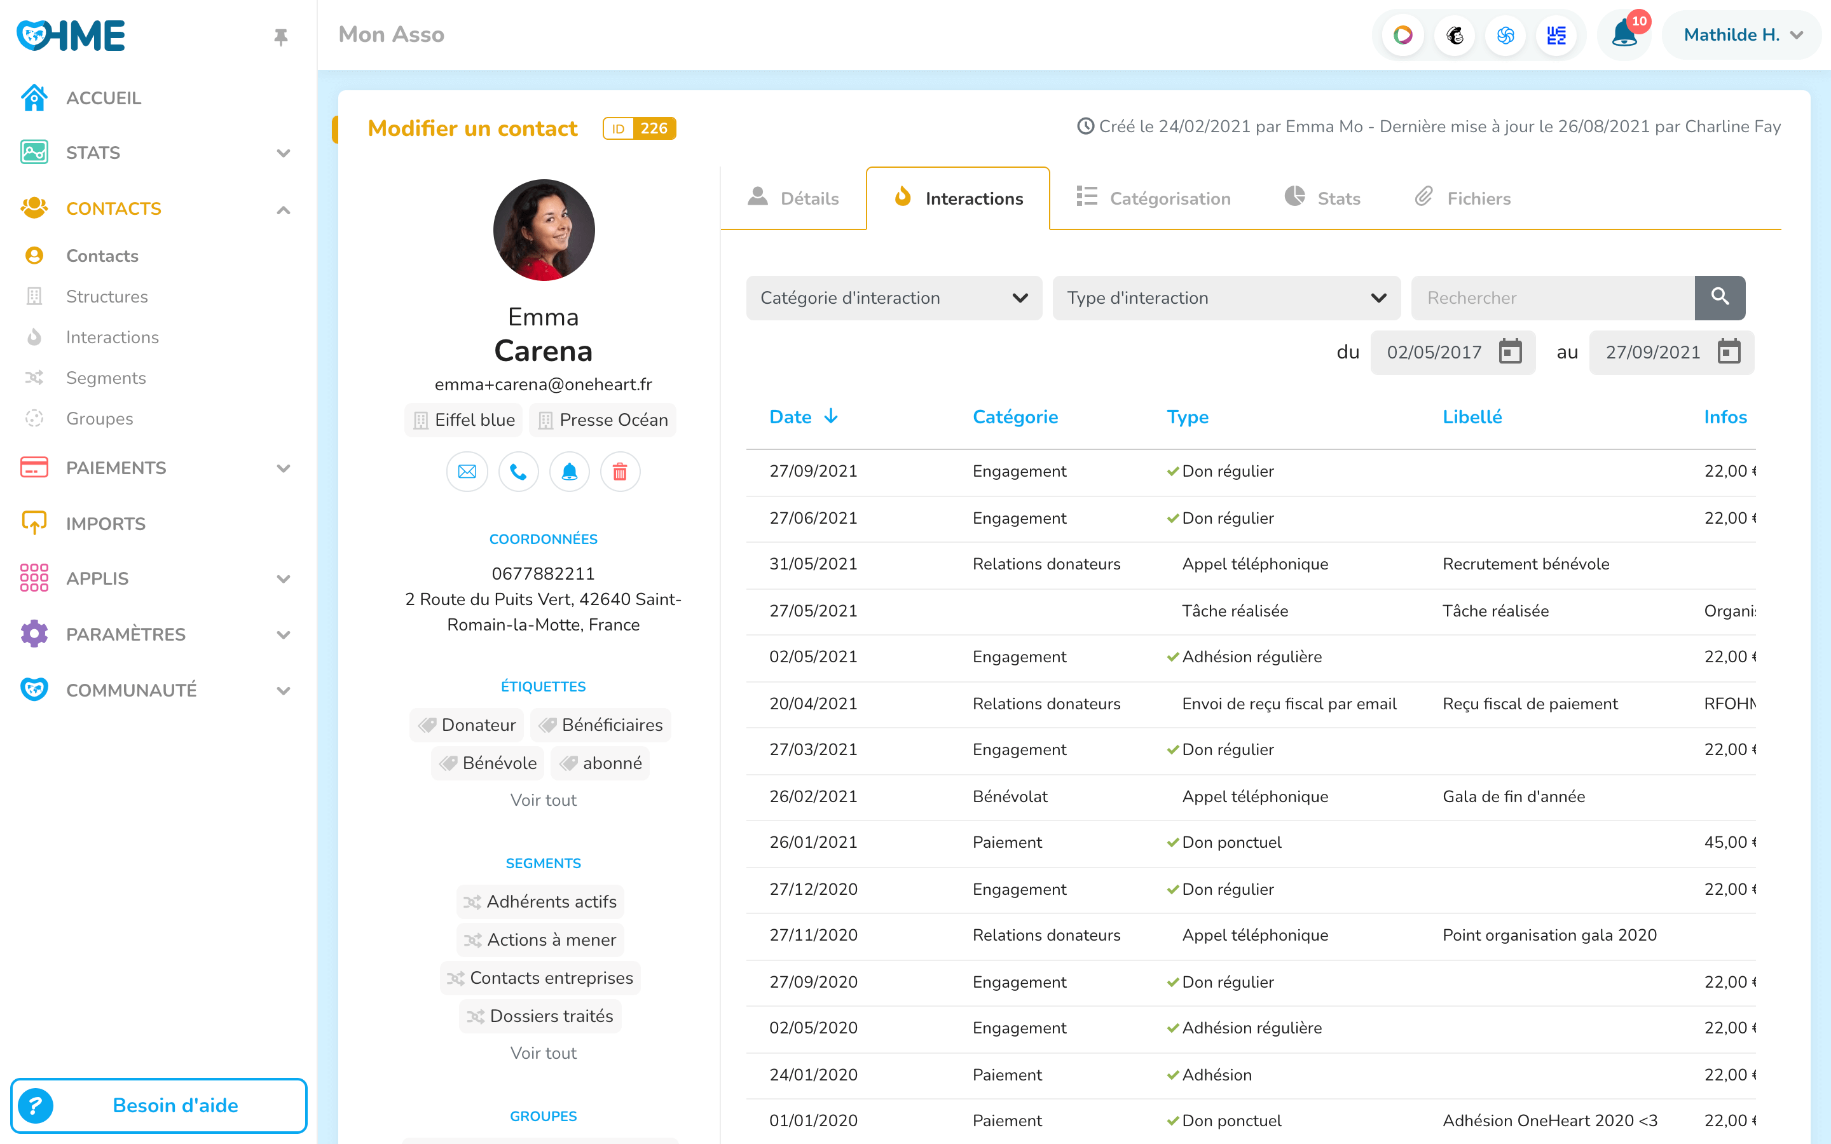
Task: Click the bell reminder icon under contact
Action: click(569, 472)
